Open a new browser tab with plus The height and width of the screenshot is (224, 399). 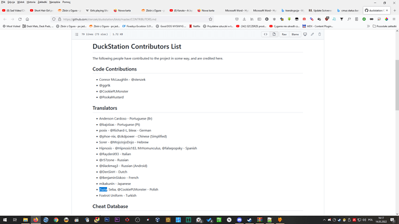point(395,10)
